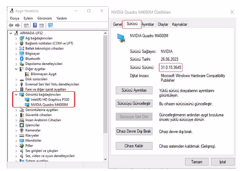Click the device tree vertical scrollbar thumb
The width and height of the screenshot is (240, 171).
pos(105,84)
